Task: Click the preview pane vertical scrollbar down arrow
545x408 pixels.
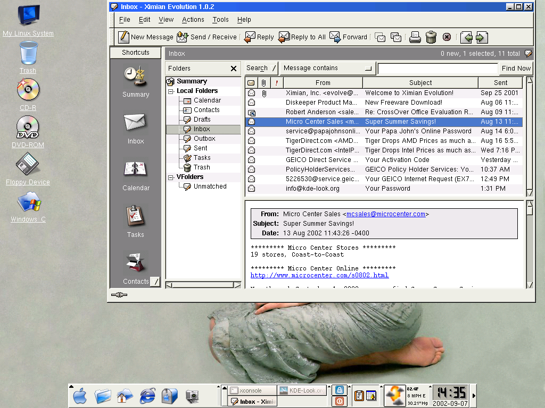Action: [x=530, y=285]
